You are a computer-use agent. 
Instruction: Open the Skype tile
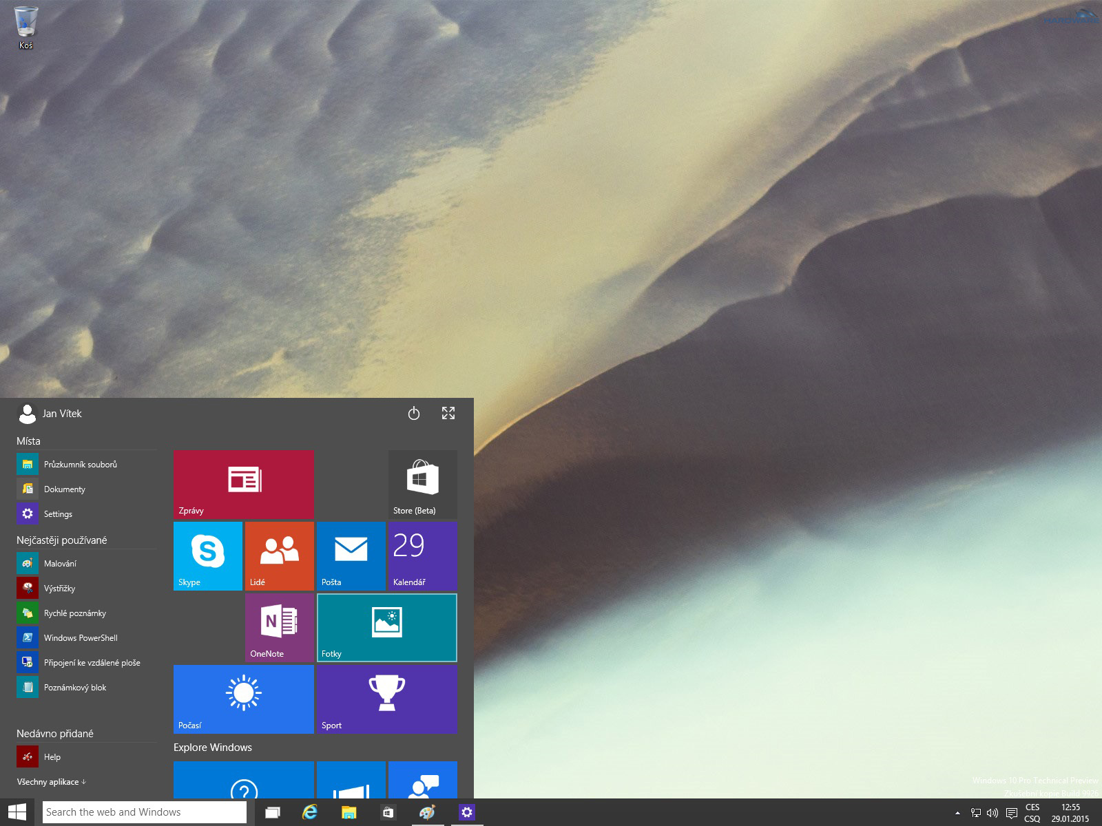tap(207, 555)
